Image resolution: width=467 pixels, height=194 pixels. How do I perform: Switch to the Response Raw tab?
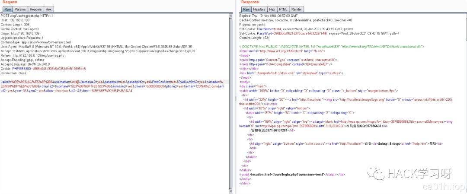pyautogui.click(x=246, y=9)
